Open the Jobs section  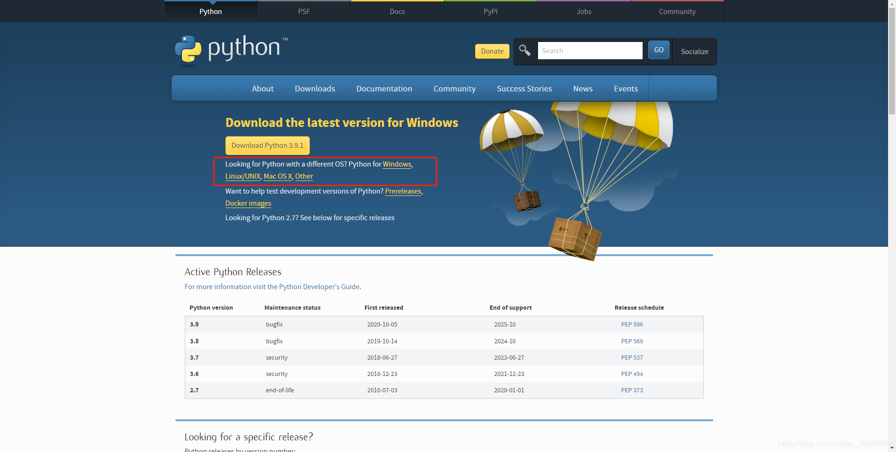[584, 11]
